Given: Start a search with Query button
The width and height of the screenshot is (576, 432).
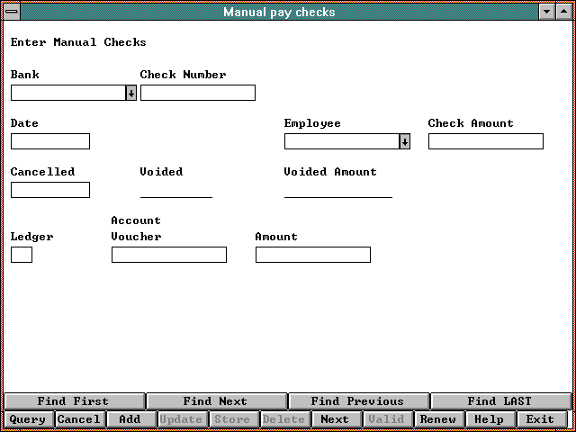Looking at the screenshot, I should tap(28, 419).
